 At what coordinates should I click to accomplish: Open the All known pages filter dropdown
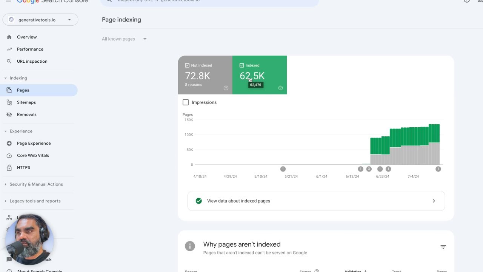click(x=124, y=39)
